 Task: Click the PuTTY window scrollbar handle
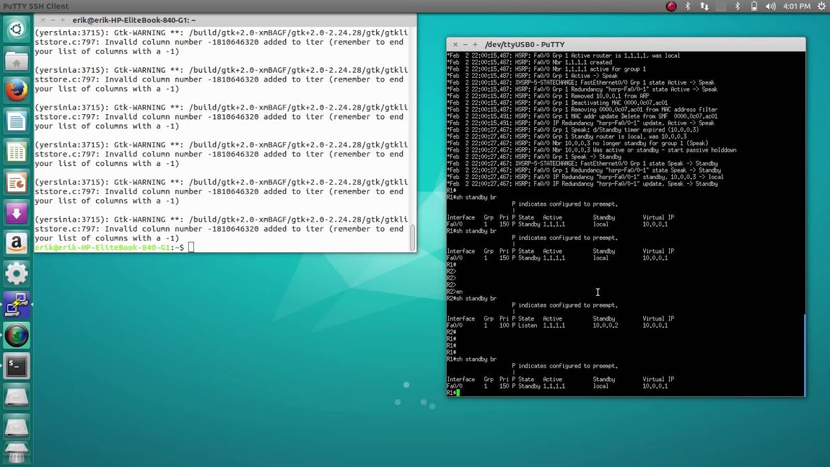804,354
